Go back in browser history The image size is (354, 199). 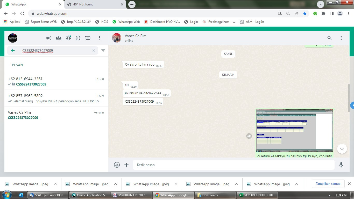coord(6,13)
